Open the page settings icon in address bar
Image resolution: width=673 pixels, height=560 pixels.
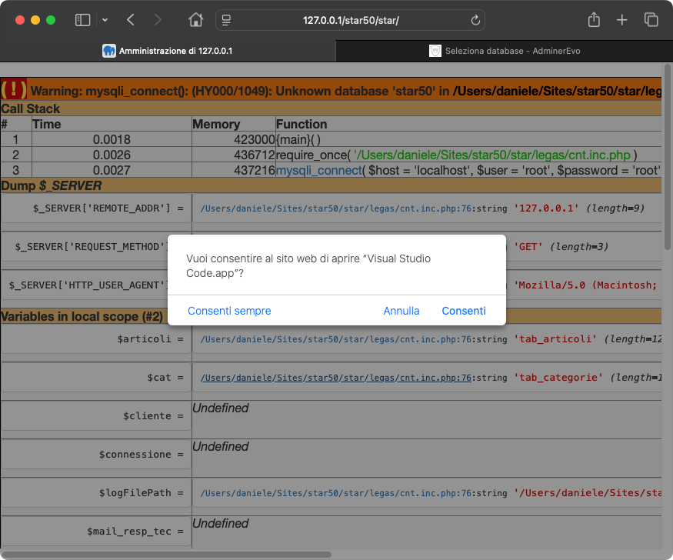pyautogui.click(x=226, y=20)
